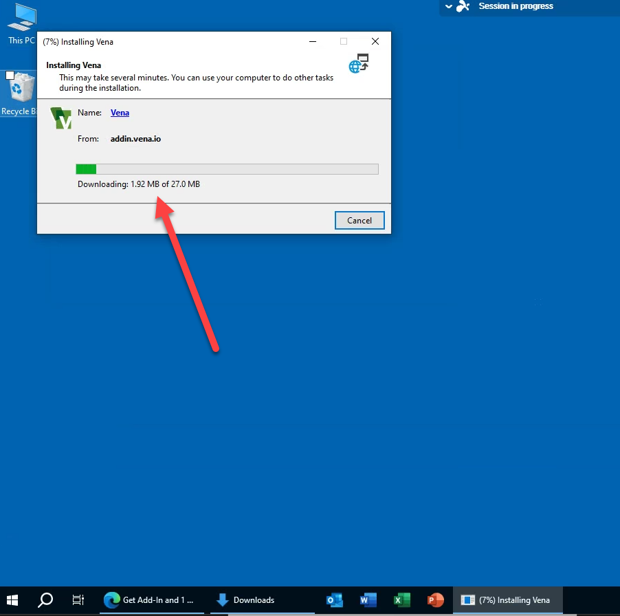Switch to Edge Get Add-In window
This screenshot has width=620, height=616.
pos(152,600)
